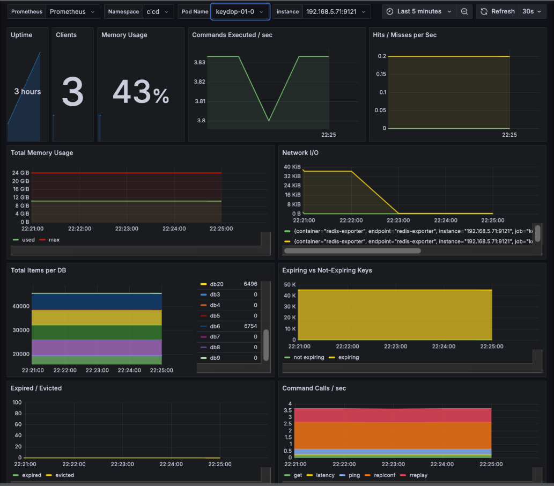Toggle the 'ping' series in Command Calls
The width and height of the screenshot is (554, 486).
tap(354, 475)
